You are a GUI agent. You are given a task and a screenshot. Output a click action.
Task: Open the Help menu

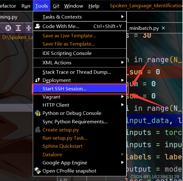pyautogui.click(x=94, y=6)
